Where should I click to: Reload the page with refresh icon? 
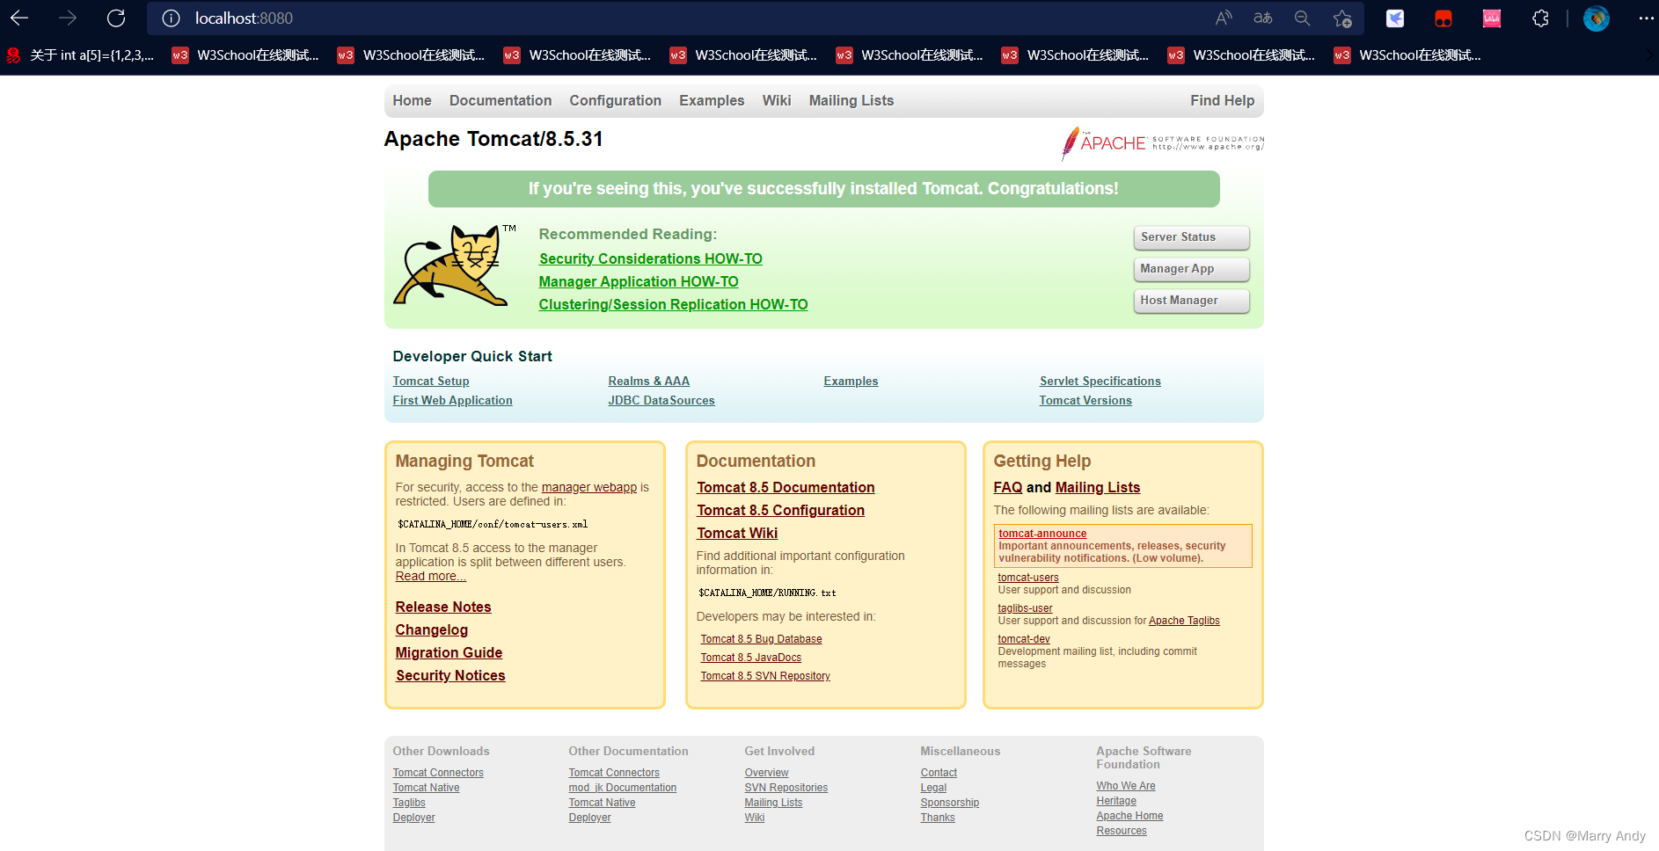[x=116, y=18]
